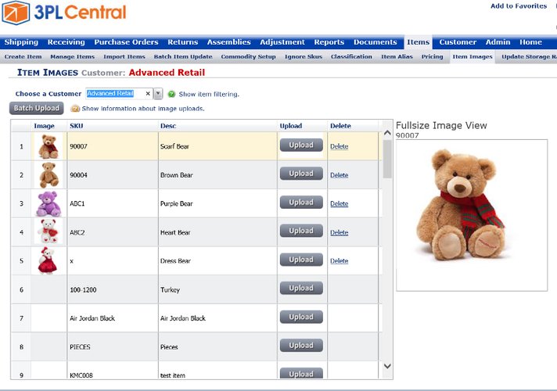
Task: Open Commodity Setup submenu
Action: pos(248,56)
